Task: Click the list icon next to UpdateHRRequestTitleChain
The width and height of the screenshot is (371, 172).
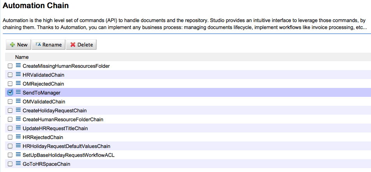Action: pos(18,128)
